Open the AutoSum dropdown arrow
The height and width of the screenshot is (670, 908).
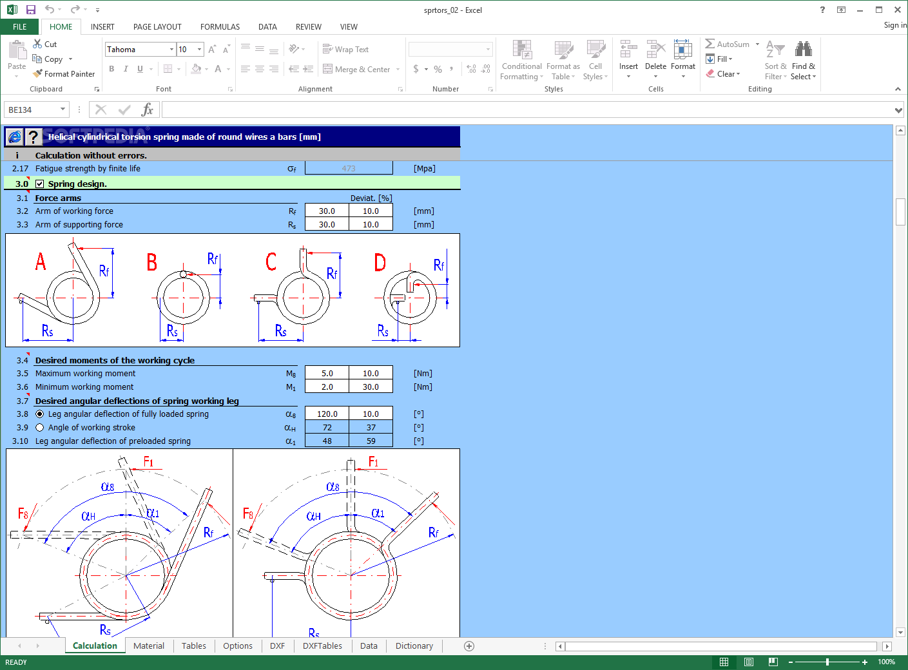pyautogui.click(x=757, y=44)
